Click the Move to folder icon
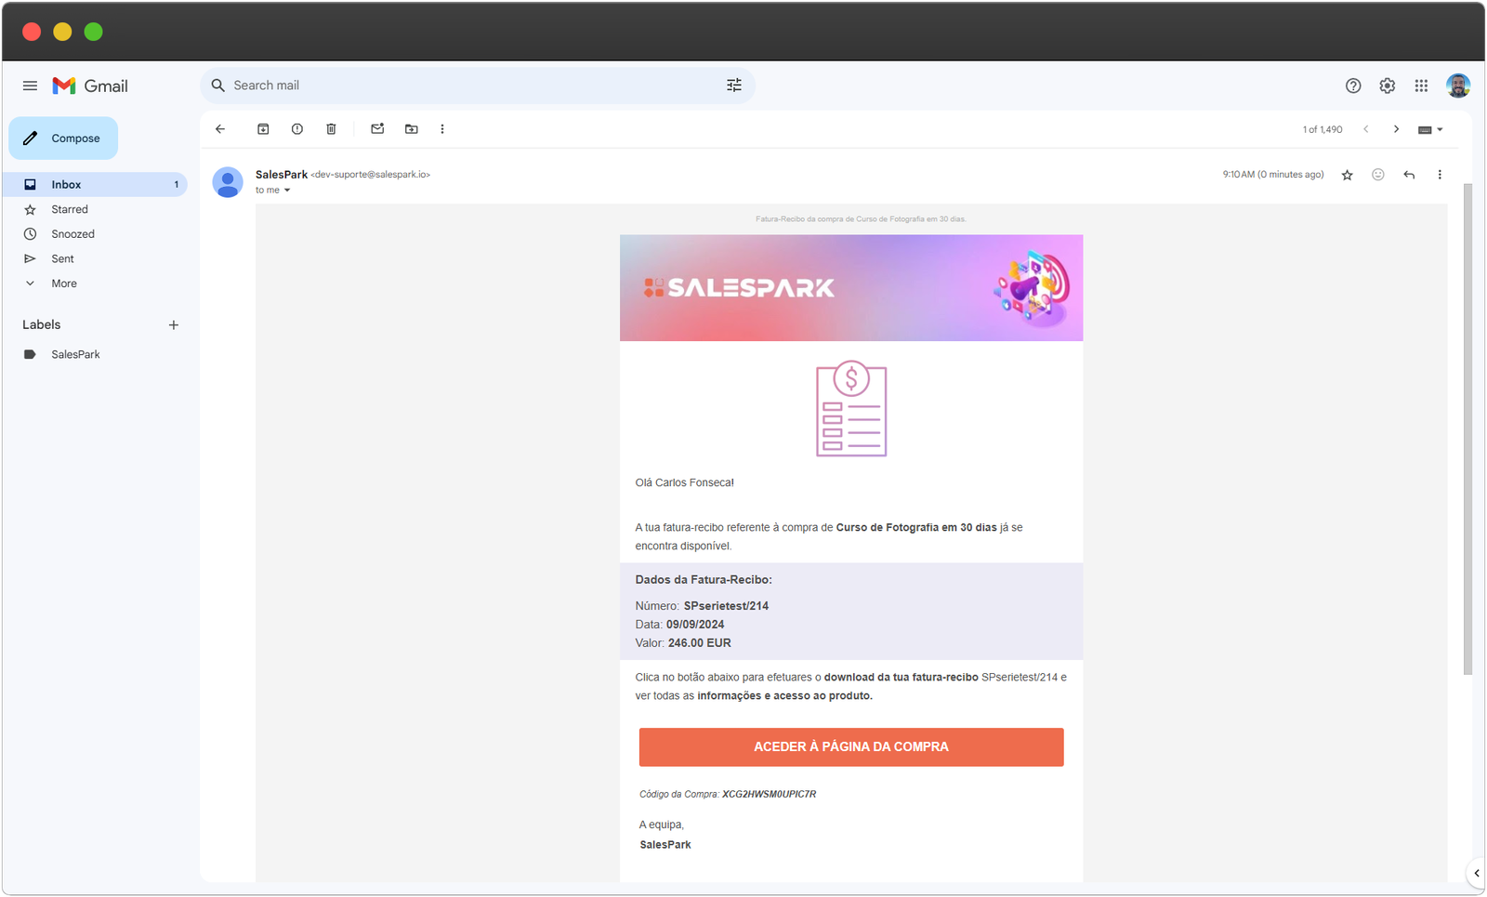 pos(412,129)
